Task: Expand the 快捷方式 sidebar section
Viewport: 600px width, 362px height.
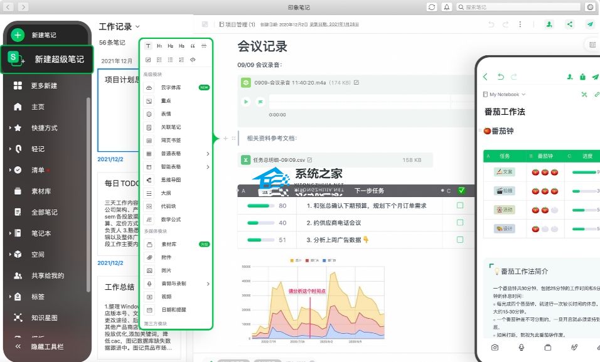Action: 10,128
